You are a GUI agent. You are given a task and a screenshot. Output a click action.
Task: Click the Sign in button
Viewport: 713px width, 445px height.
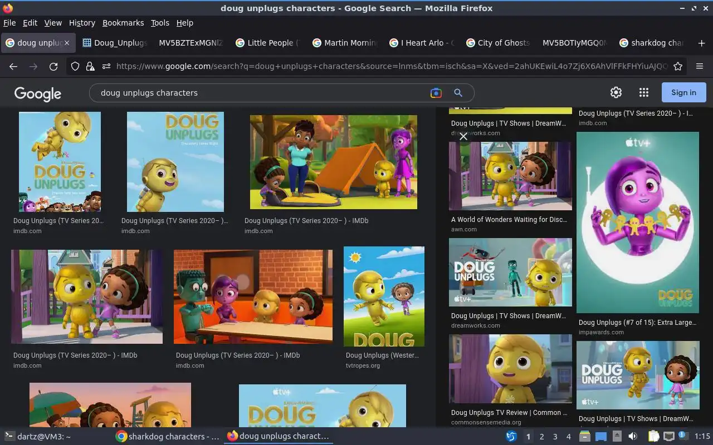pos(683,92)
